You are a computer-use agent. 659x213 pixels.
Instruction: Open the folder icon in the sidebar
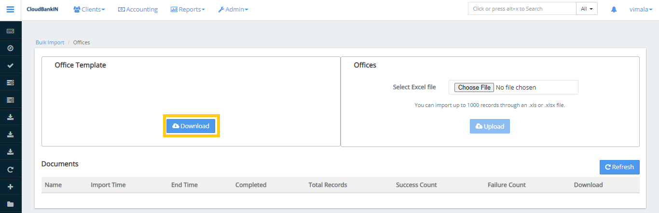(x=10, y=204)
